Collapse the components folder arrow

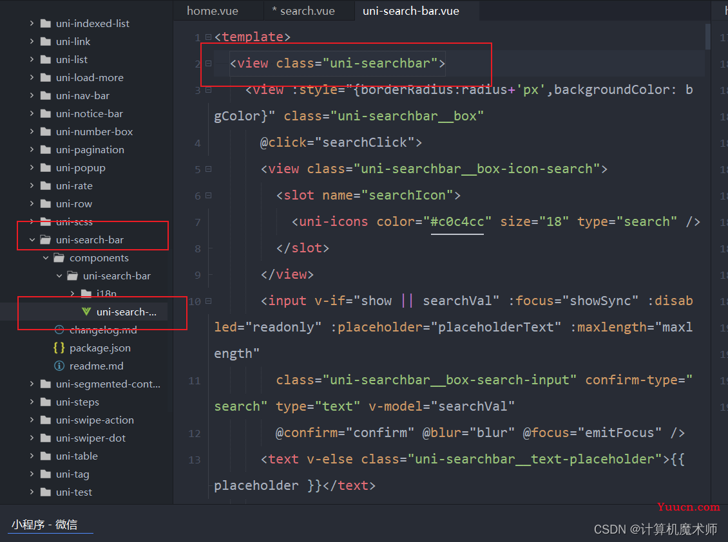[46, 258]
